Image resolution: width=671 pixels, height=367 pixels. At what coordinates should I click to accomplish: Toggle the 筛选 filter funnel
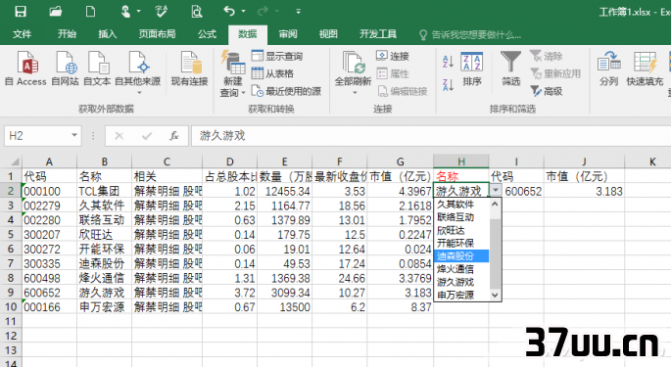point(511,69)
